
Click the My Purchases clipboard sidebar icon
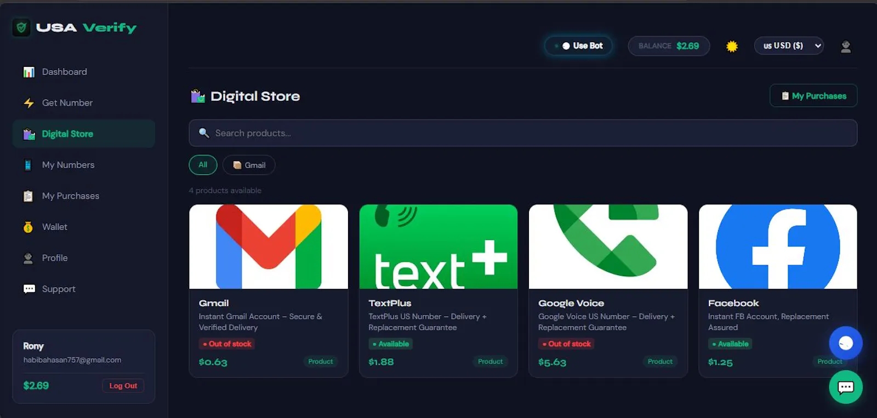pos(28,196)
